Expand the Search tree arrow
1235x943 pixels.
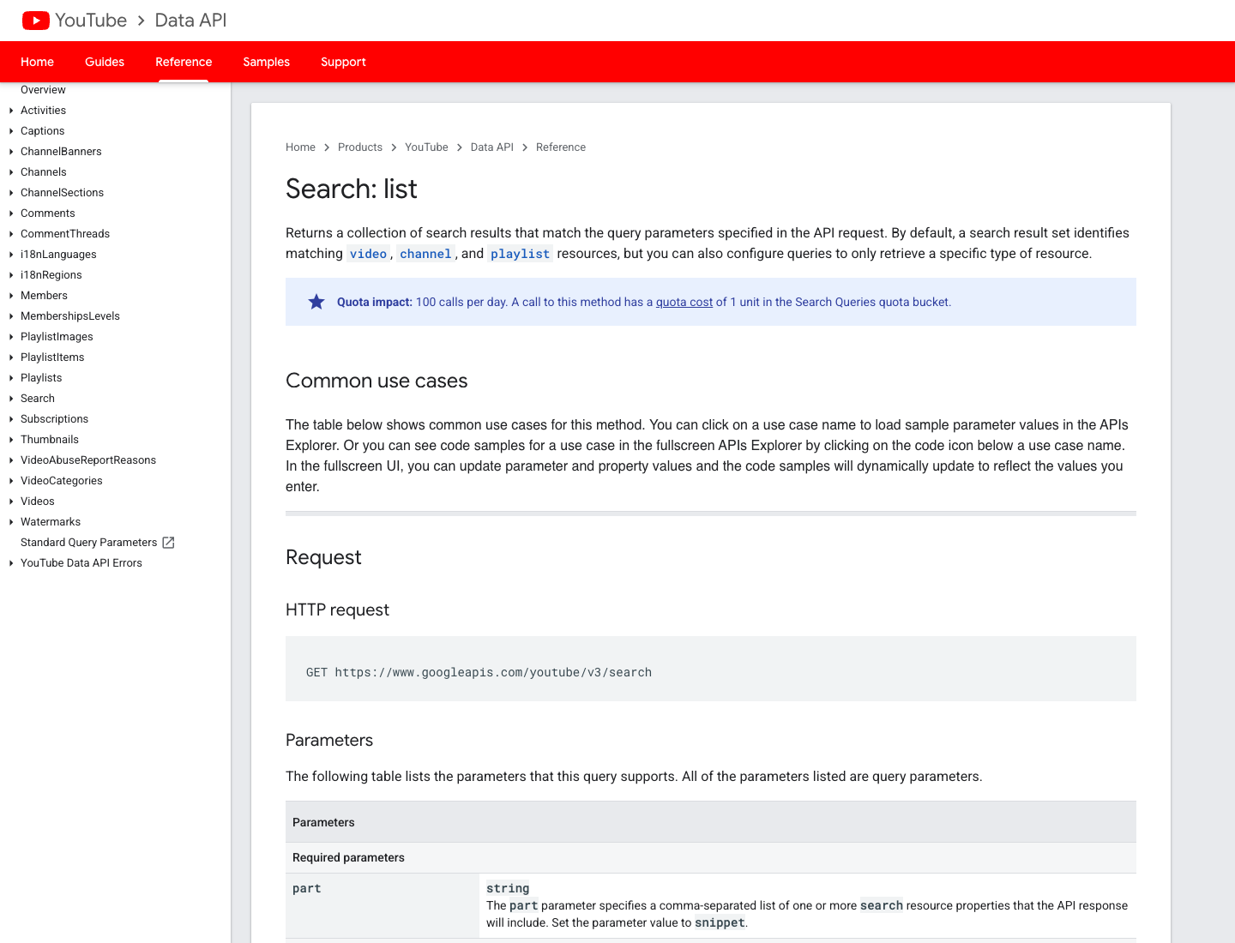click(x=11, y=399)
